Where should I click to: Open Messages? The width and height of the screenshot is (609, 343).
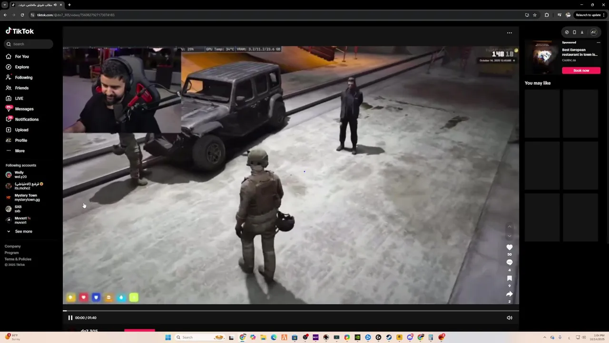point(20,109)
